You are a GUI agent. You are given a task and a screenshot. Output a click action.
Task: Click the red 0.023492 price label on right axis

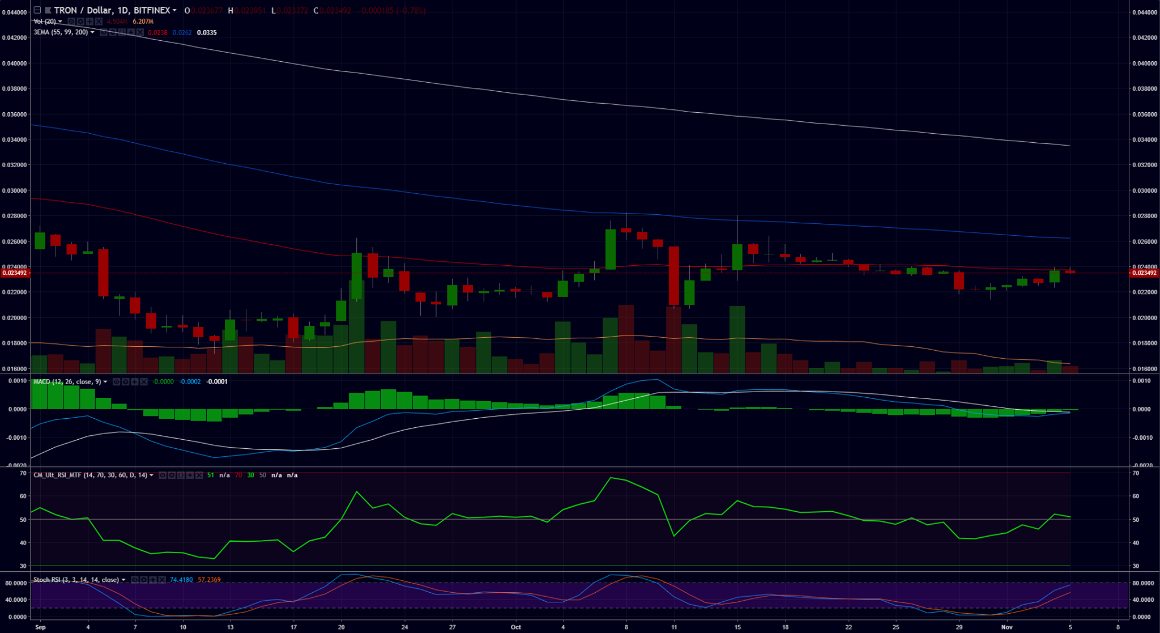(x=1143, y=273)
